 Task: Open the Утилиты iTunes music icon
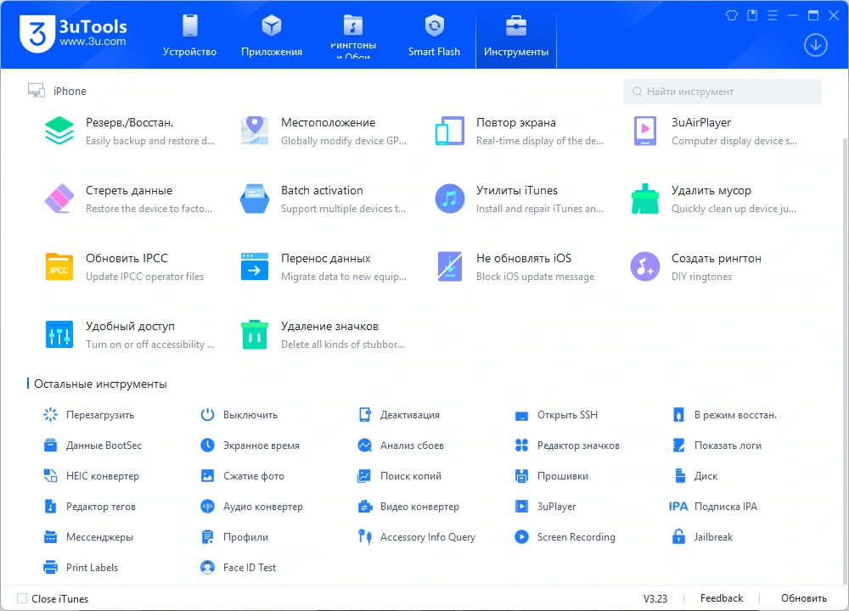tap(449, 199)
